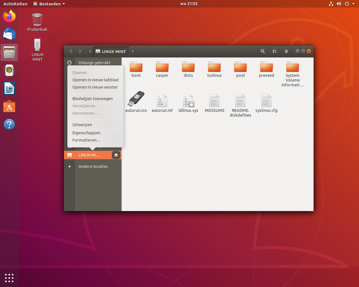Show applications grid

[9, 278]
